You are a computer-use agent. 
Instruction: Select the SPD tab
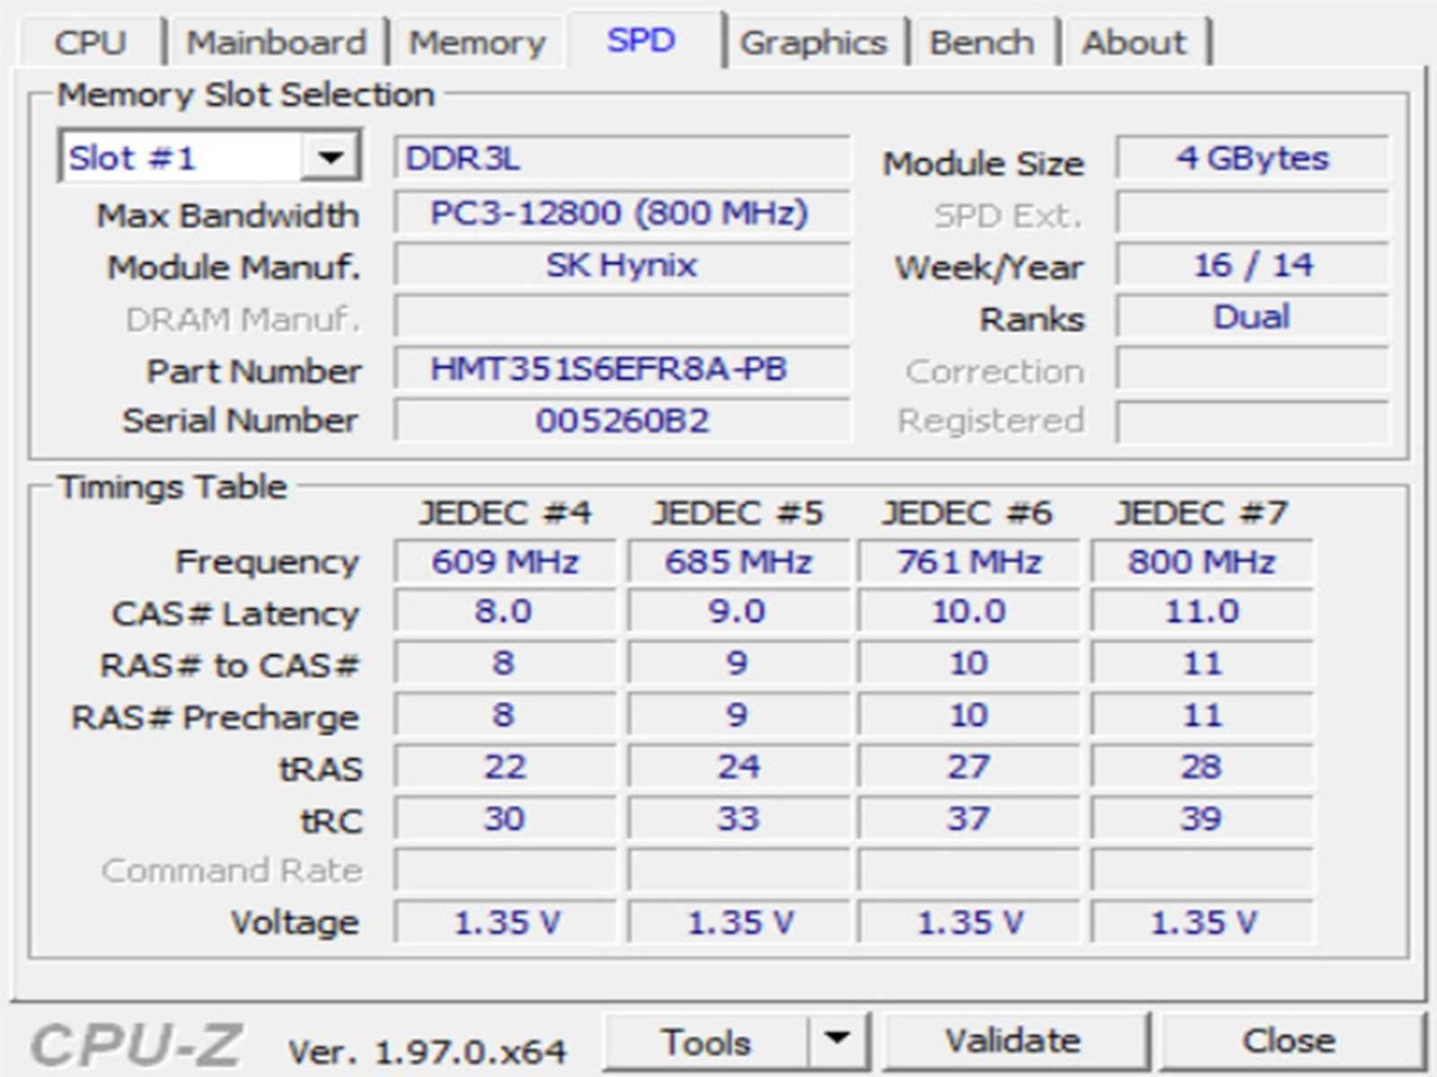[641, 39]
